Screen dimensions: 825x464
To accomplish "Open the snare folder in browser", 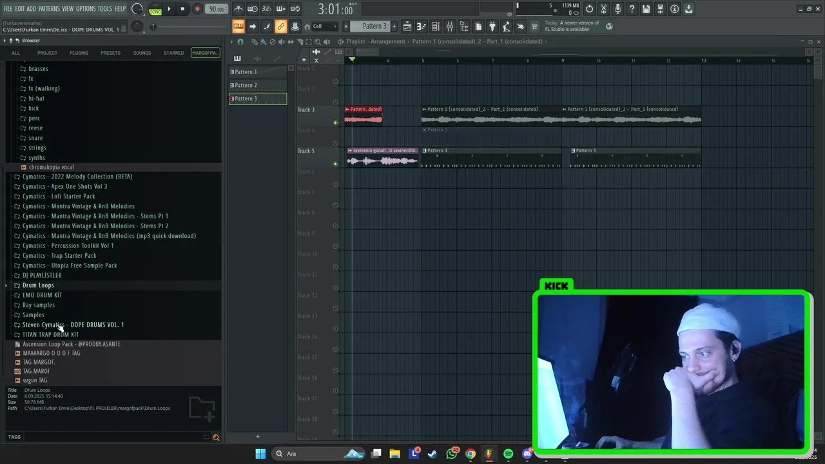I will 35,138.
